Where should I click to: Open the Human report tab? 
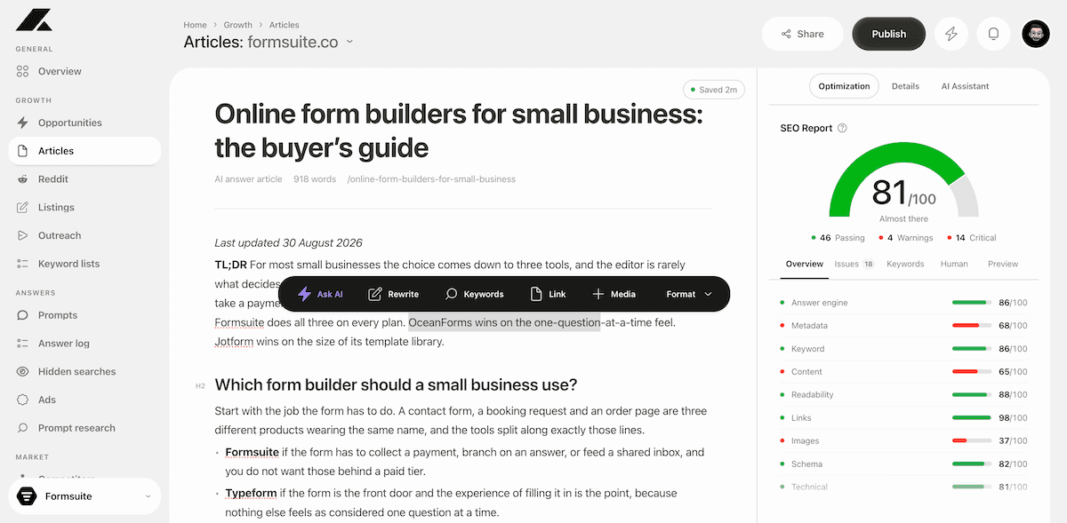click(954, 264)
